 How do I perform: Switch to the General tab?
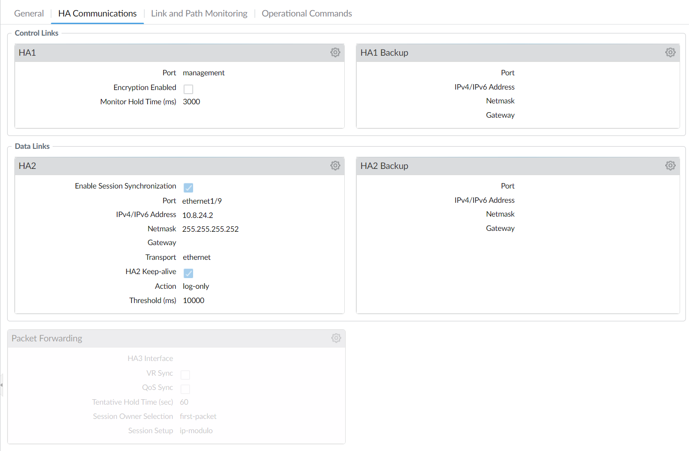[x=29, y=13]
